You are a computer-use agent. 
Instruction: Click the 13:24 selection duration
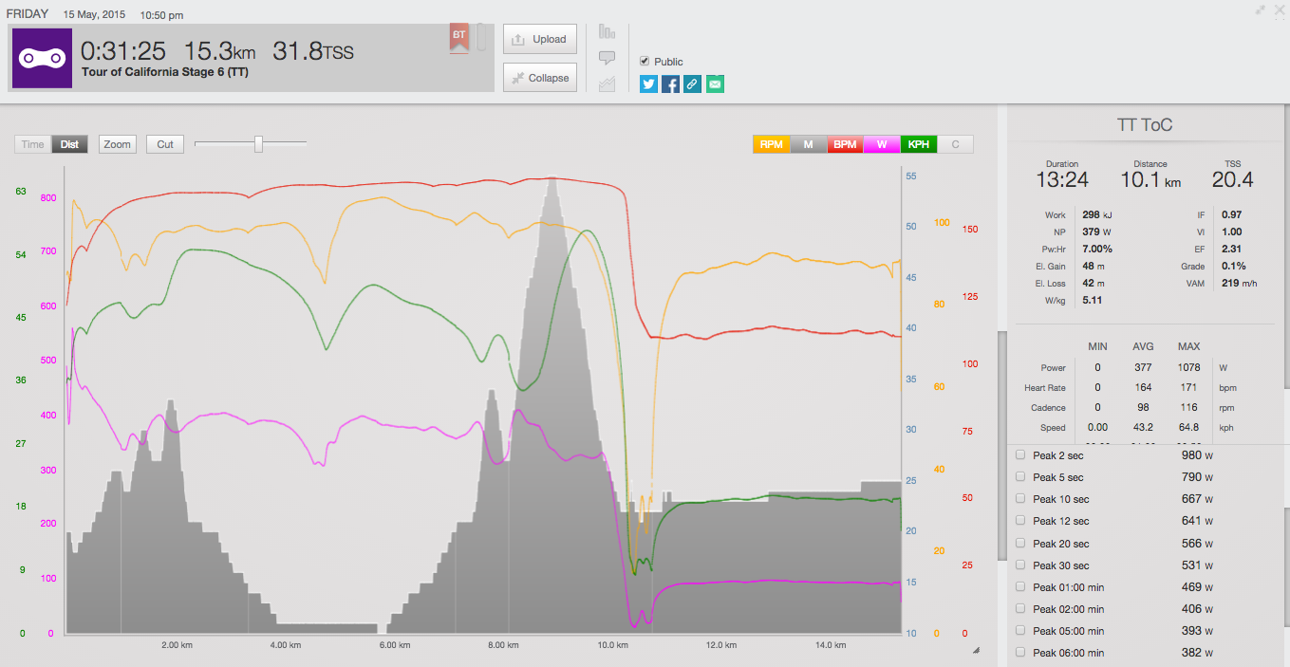tap(1062, 179)
